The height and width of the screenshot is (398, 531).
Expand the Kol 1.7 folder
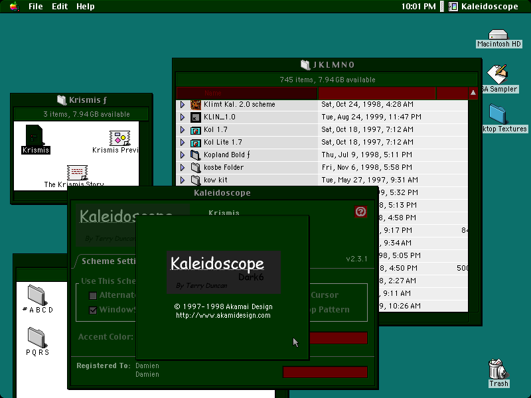(x=182, y=129)
